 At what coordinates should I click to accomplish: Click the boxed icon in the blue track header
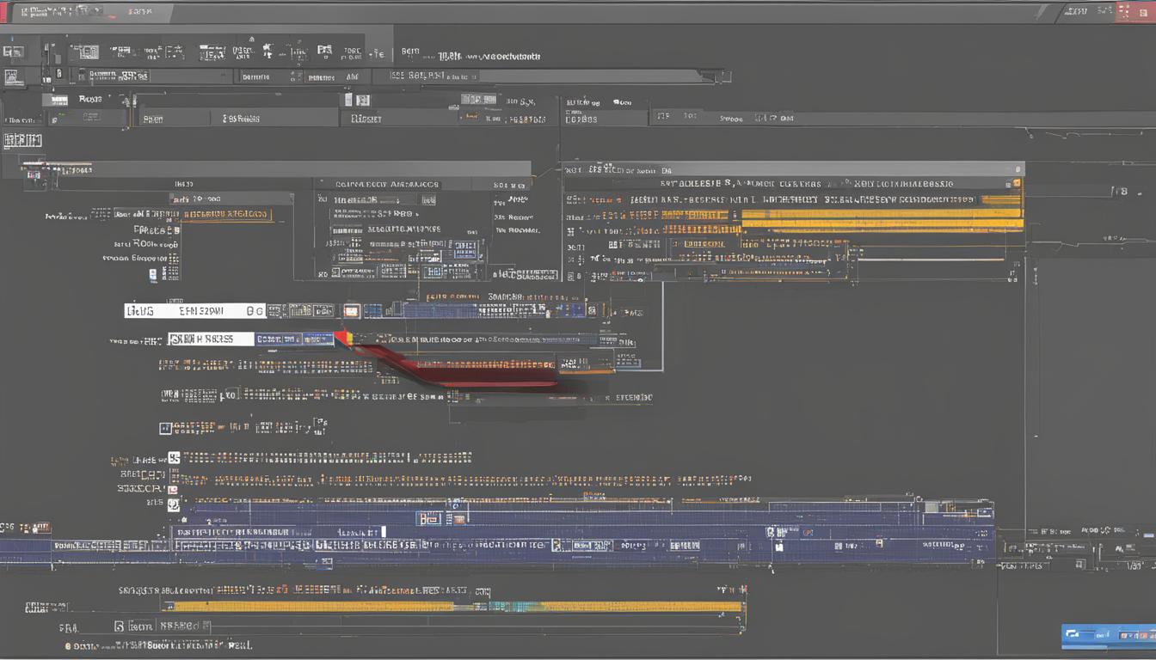click(428, 518)
